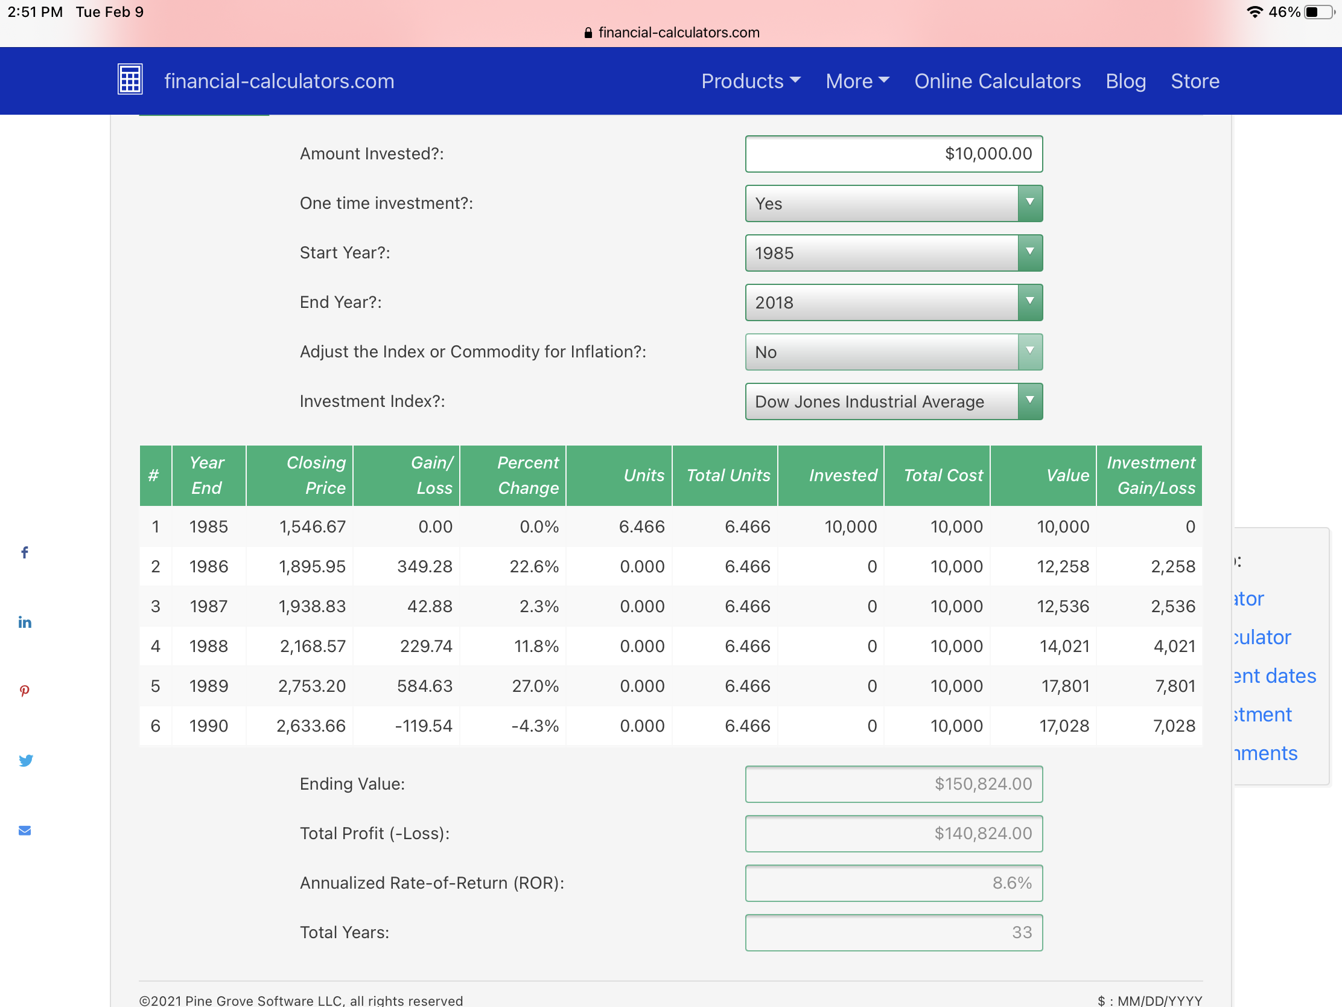Visit the Store page

1194,81
